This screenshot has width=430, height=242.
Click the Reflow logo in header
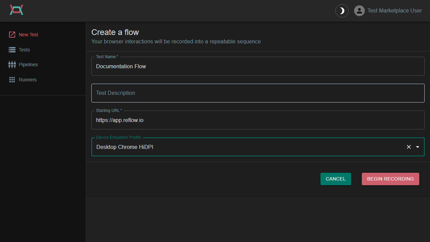pos(16,10)
